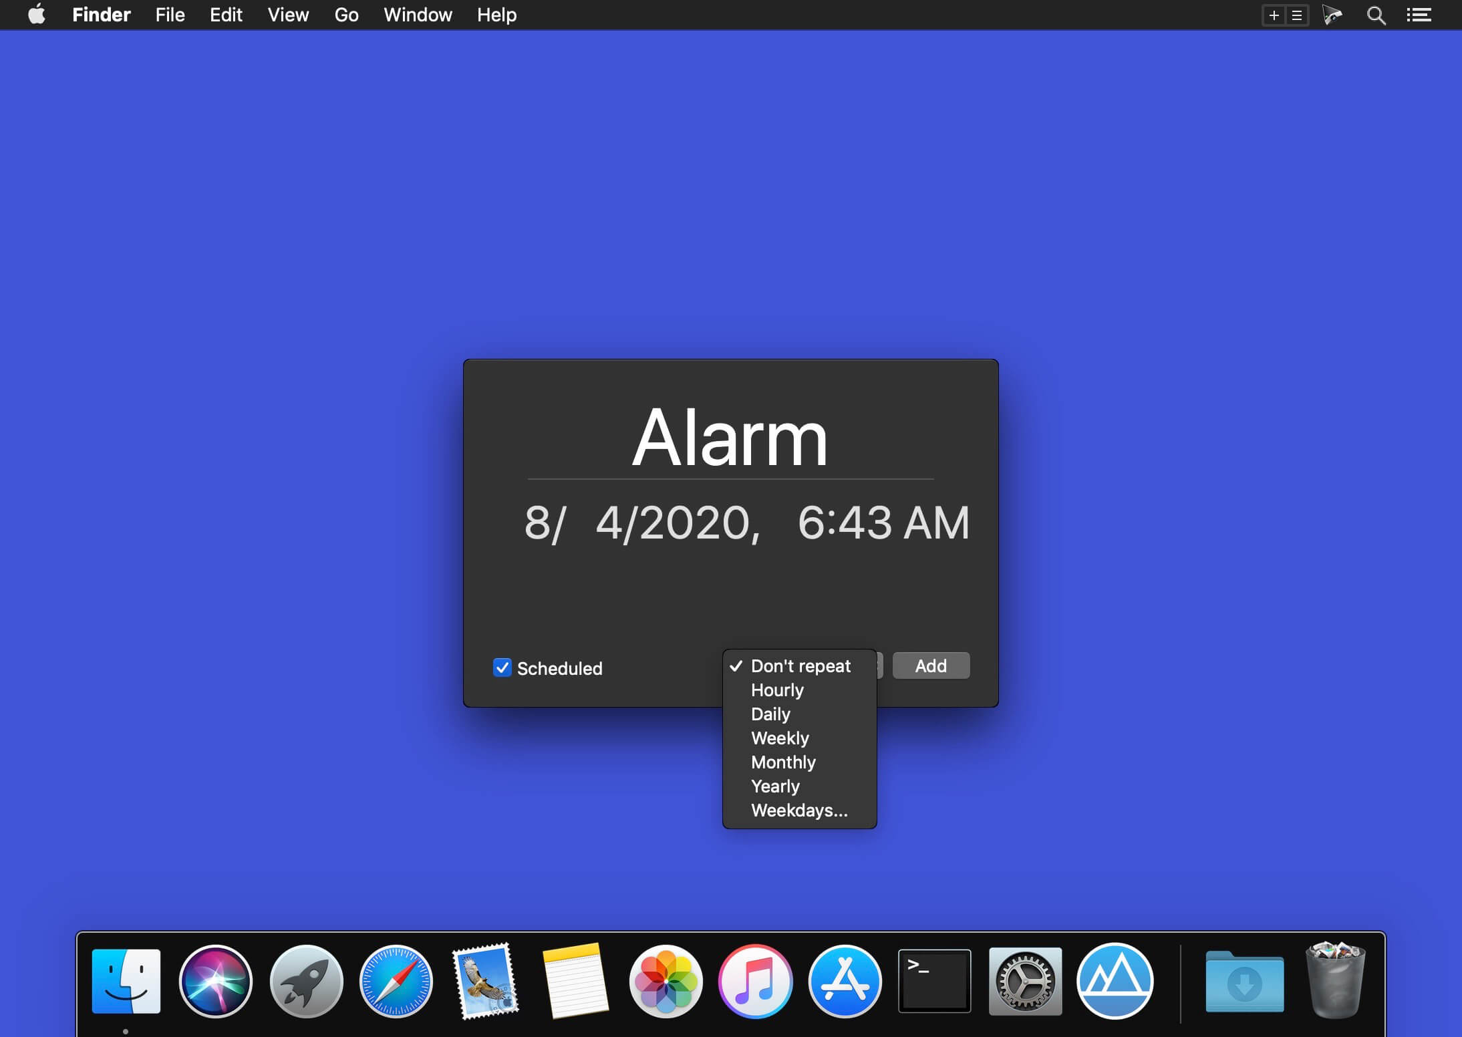Click the plus and list icon in menu bar
Viewport: 1462px width, 1037px height.
1285,15
